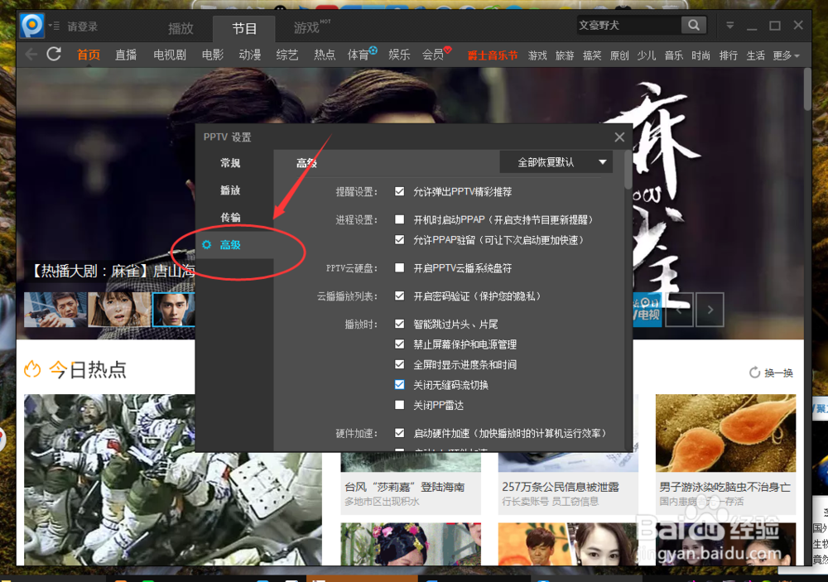The image size is (828, 582).
Task: Expand the 更多 channels dropdown
Action: tap(787, 55)
